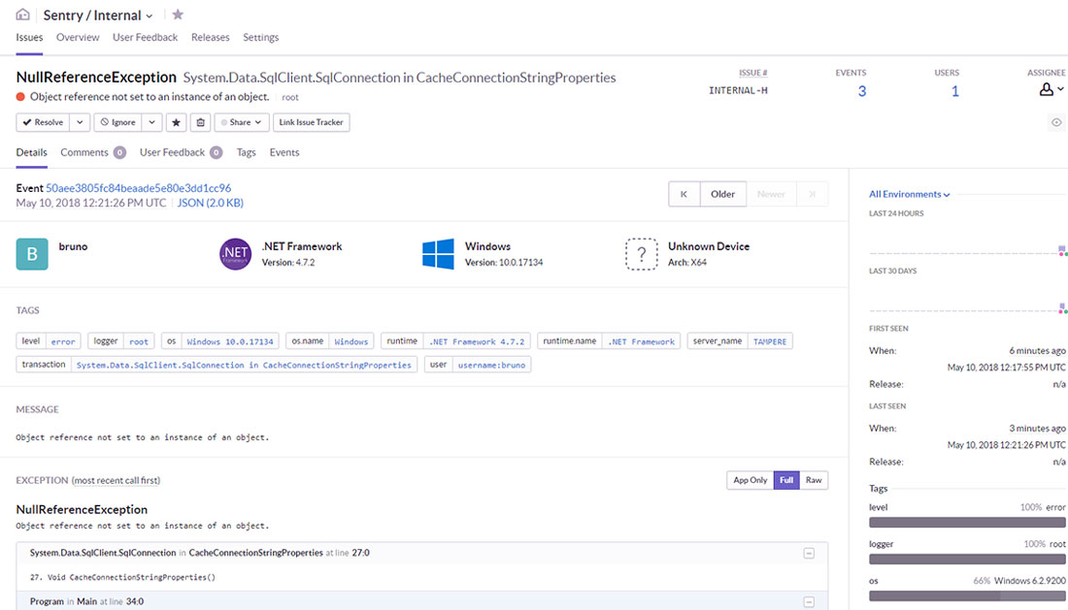The width and height of the screenshot is (1068, 610).
Task: Click the server_name TAMPERE tag value
Action: pos(770,341)
